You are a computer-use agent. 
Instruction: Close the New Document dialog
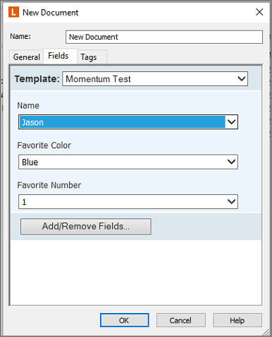click(x=259, y=12)
